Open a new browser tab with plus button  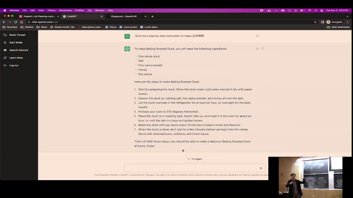pos(152,16)
